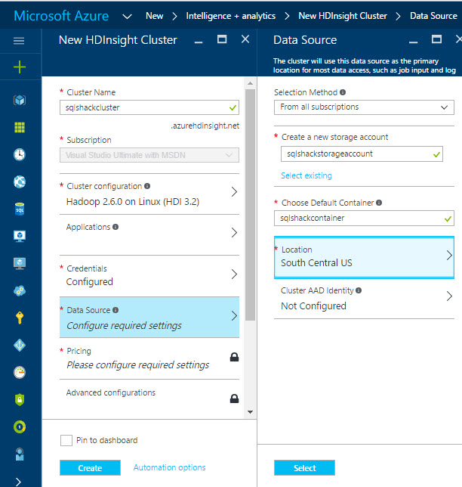Open the hamburger menu in sidebar

pyautogui.click(x=20, y=41)
